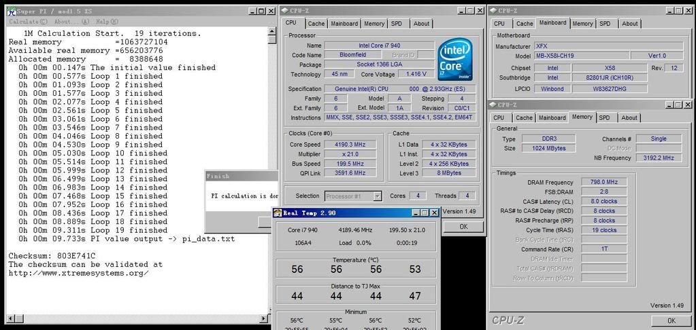Switch to Cache tab in CPU-Z CPU window

pos(316,24)
